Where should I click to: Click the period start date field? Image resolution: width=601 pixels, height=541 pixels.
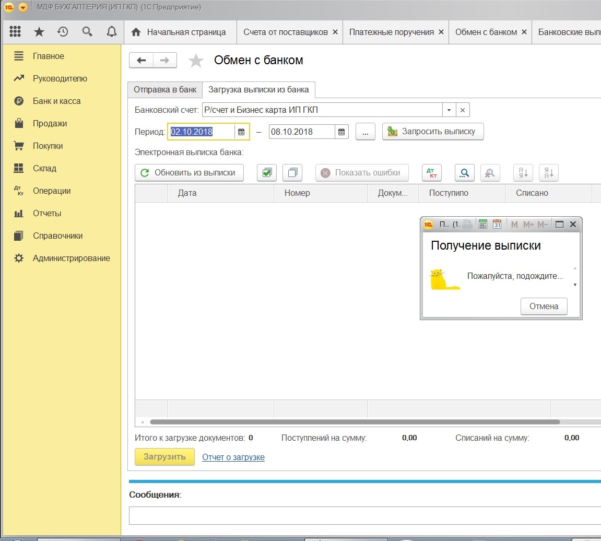(201, 132)
